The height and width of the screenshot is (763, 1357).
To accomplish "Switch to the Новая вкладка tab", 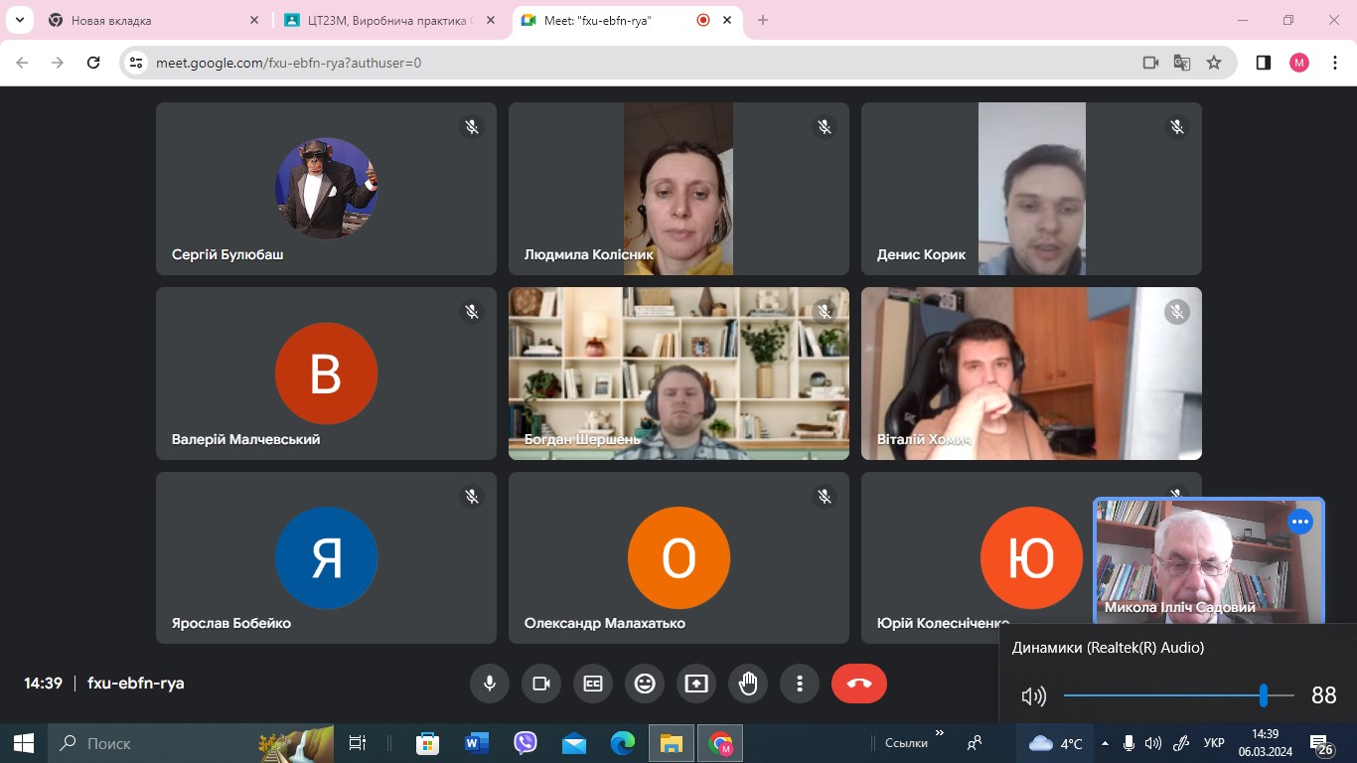I will tap(149, 20).
